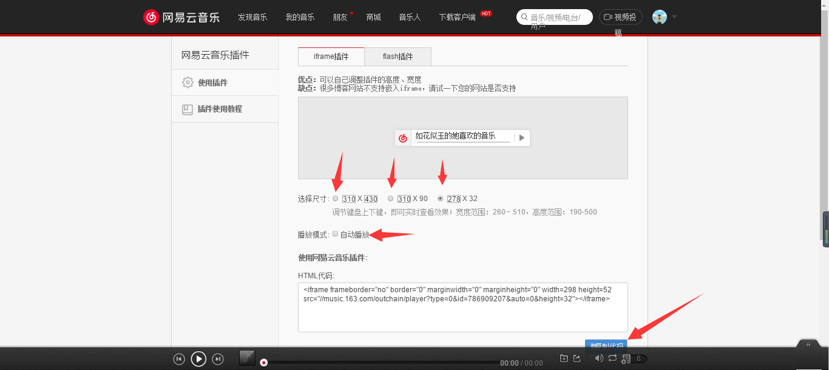The width and height of the screenshot is (829, 370).
Task: Open the playlist queue showing 8
Action: 634,359
